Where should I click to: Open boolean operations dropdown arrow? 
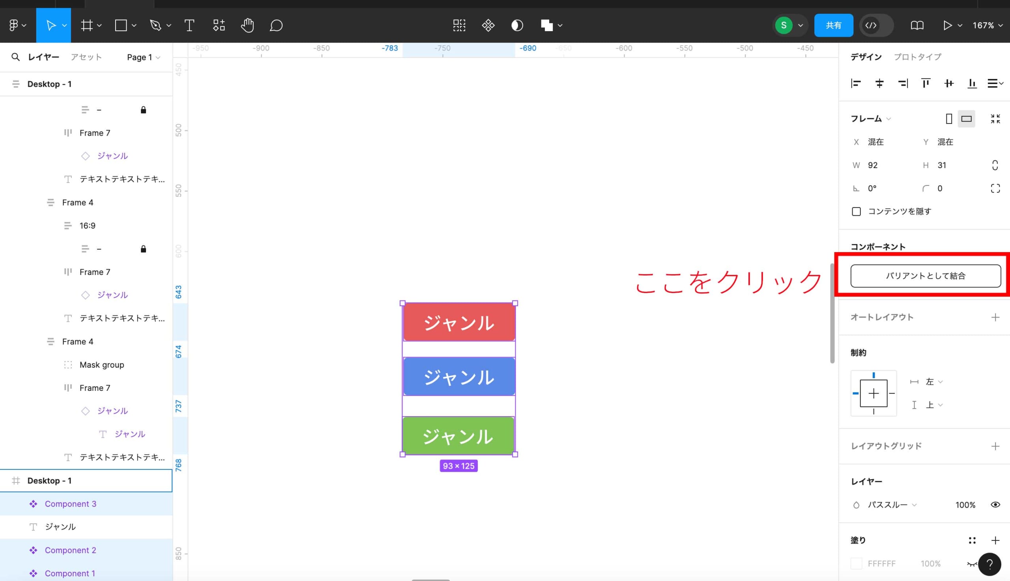point(560,26)
